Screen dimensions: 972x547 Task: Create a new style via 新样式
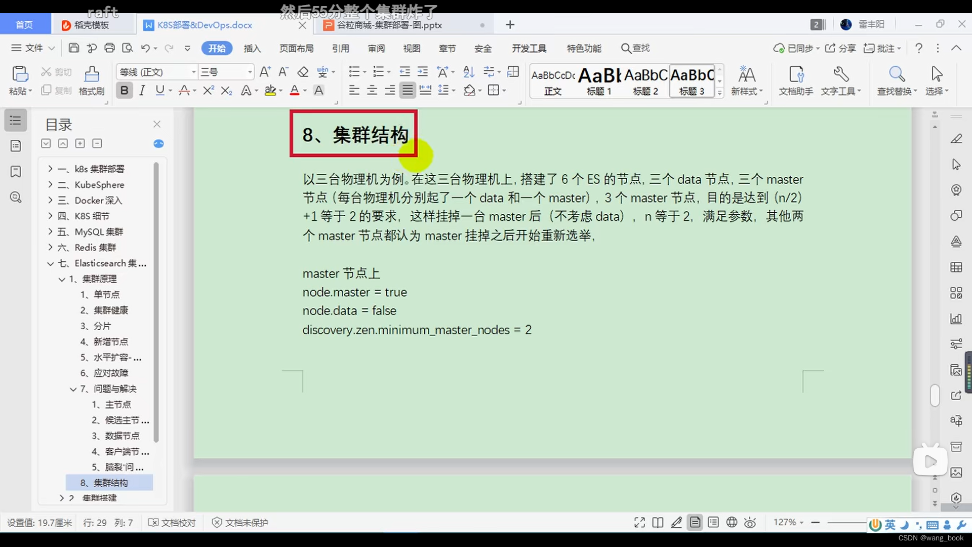point(747,81)
